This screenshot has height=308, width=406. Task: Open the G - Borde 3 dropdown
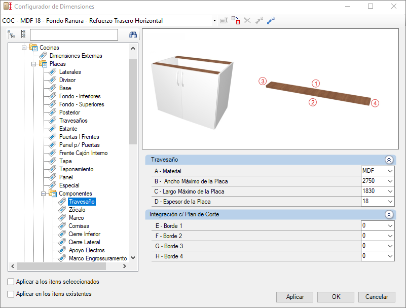point(390,246)
